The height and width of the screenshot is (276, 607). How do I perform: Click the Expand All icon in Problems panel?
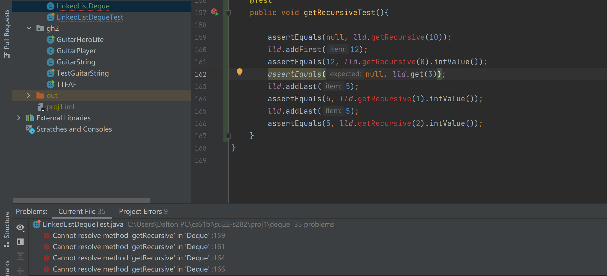coord(20,256)
